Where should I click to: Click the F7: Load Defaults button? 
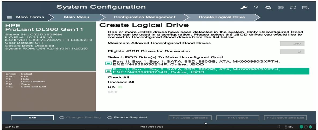pos(190,118)
